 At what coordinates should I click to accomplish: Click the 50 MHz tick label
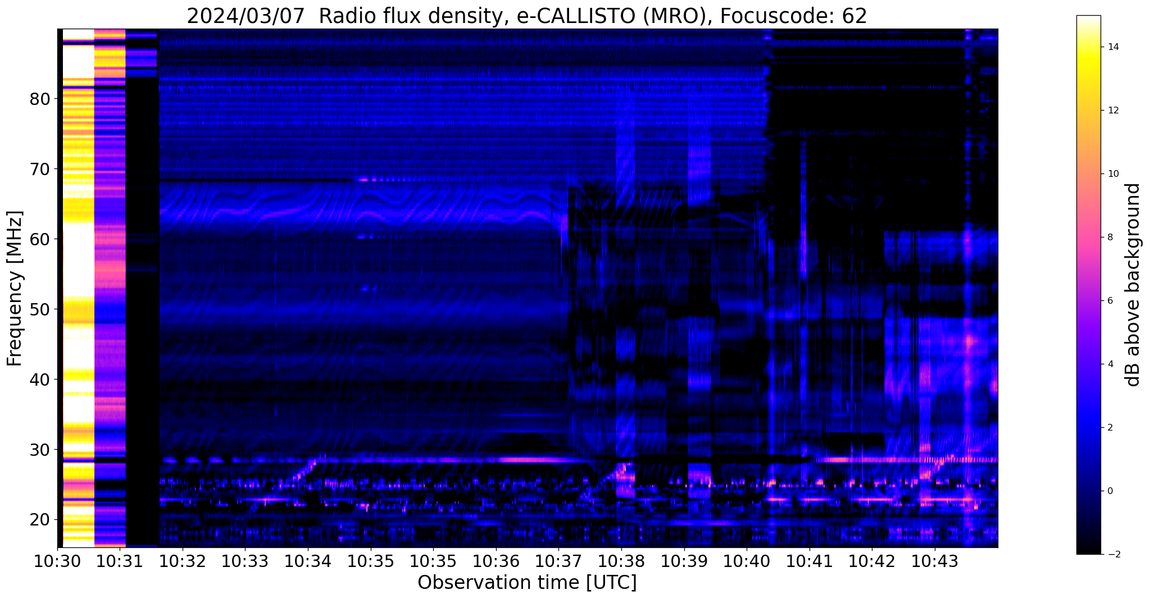pos(40,309)
